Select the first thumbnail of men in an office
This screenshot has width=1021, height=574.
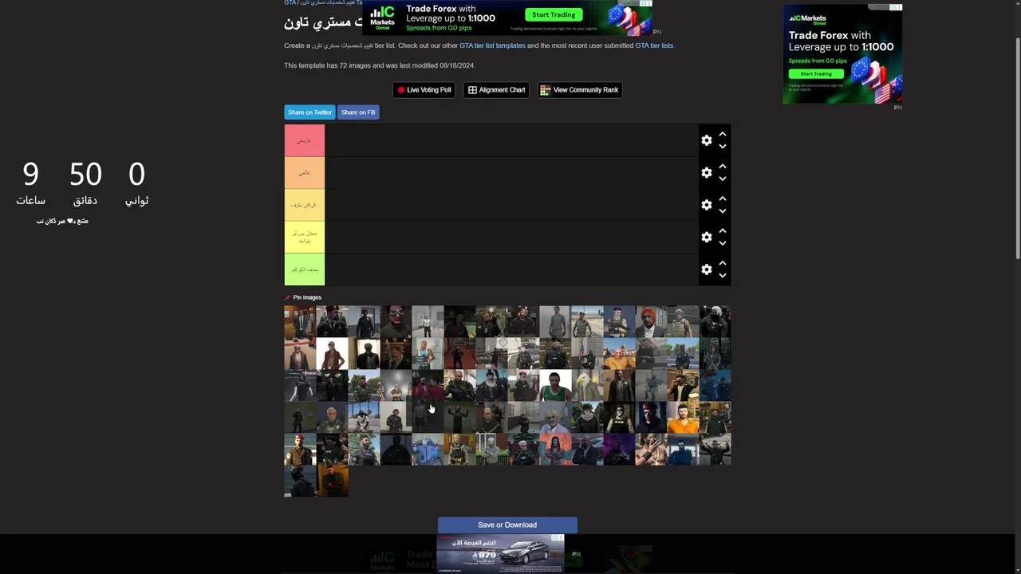pyautogui.click(x=300, y=322)
